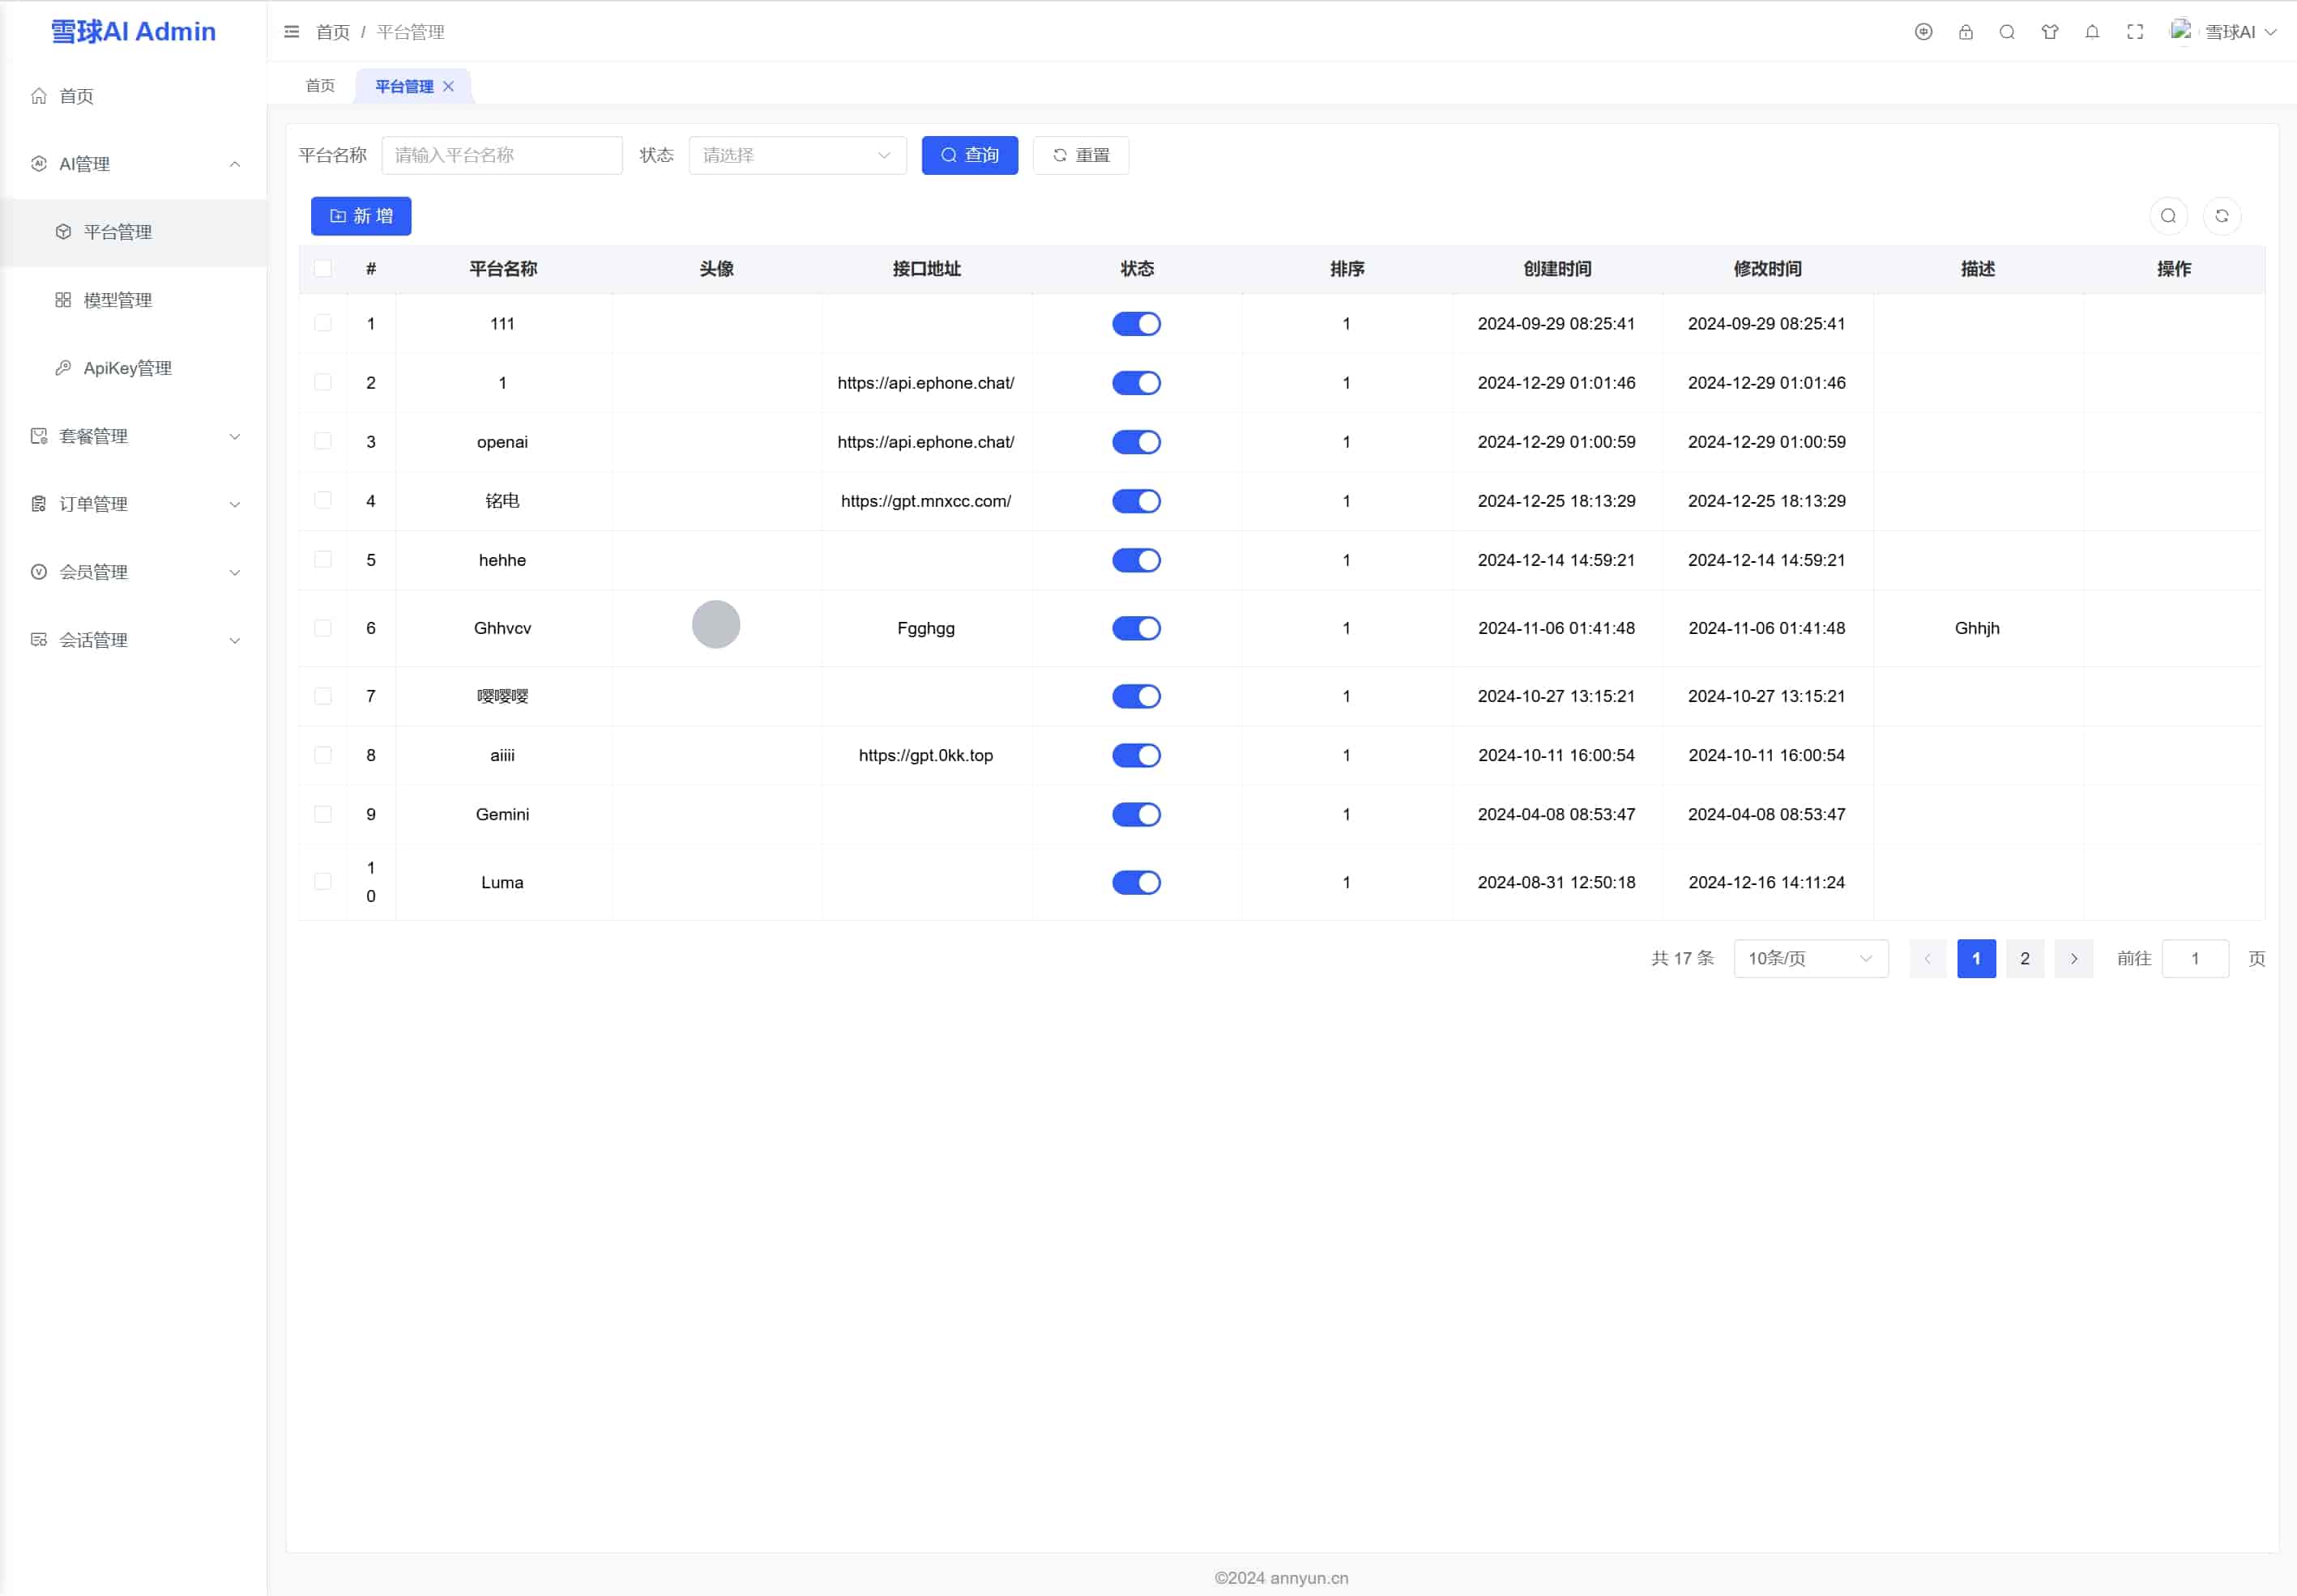Turn off the status switch for openai
Viewport: 2297px width, 1596px height.
1135,442
